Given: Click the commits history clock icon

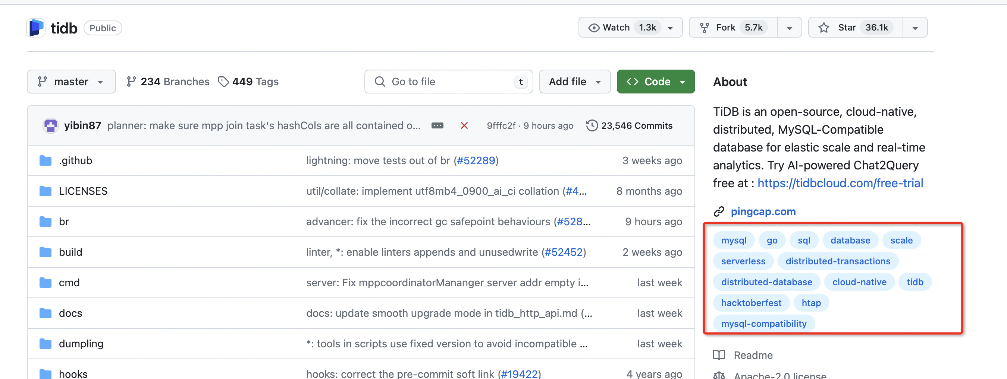Looking at the screenshot, I should 592,126.
